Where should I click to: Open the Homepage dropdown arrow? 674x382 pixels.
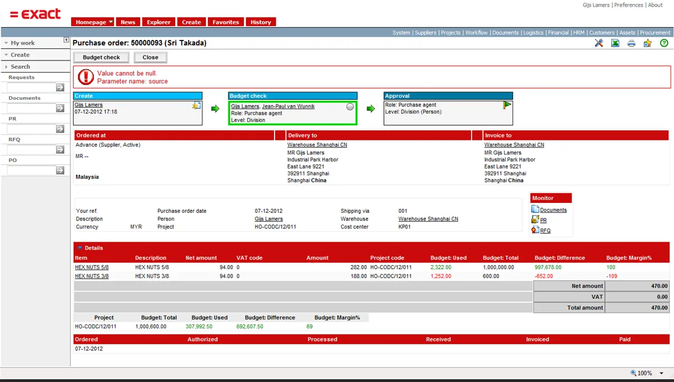pyautogui.click(x=111, y=22)
